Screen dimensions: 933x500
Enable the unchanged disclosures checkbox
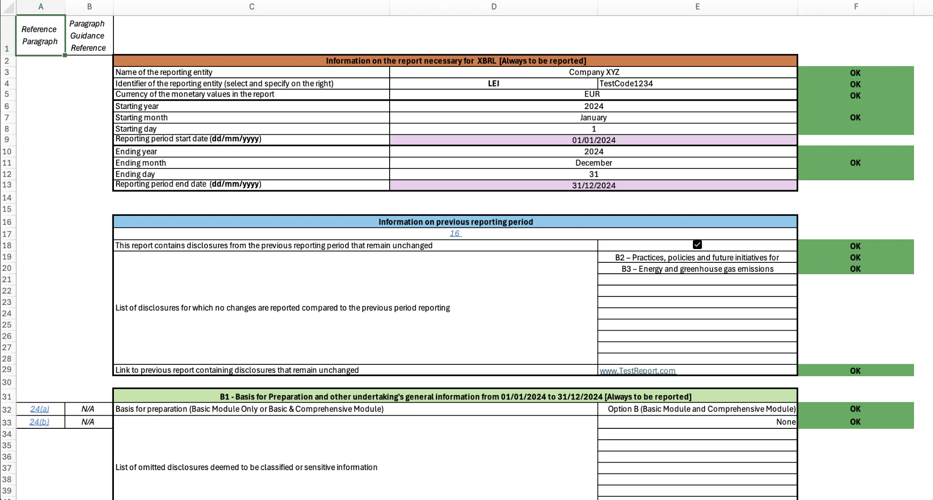click(697, 244)
